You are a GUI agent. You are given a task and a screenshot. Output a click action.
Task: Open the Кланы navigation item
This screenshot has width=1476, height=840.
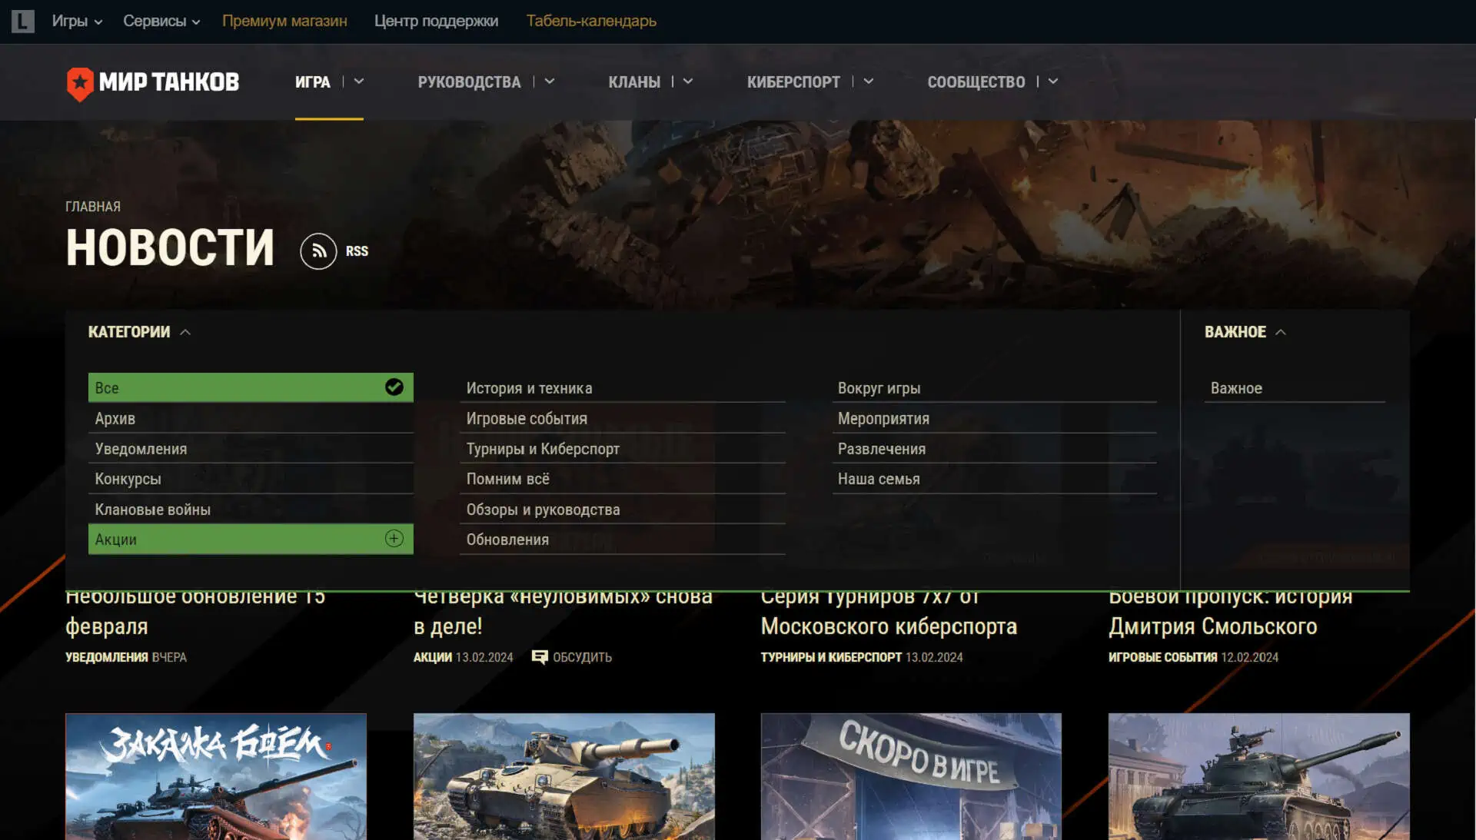pos(634,82)
